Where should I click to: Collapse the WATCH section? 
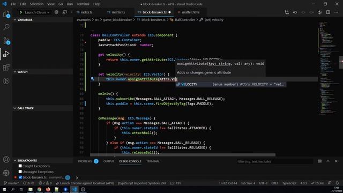pos(43,72)
